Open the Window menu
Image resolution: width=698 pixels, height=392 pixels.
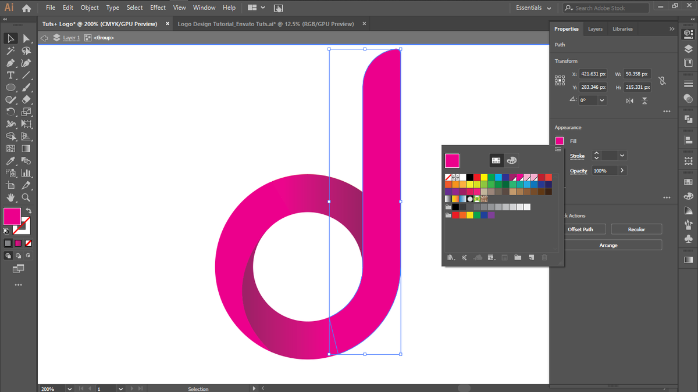[204, 8]
